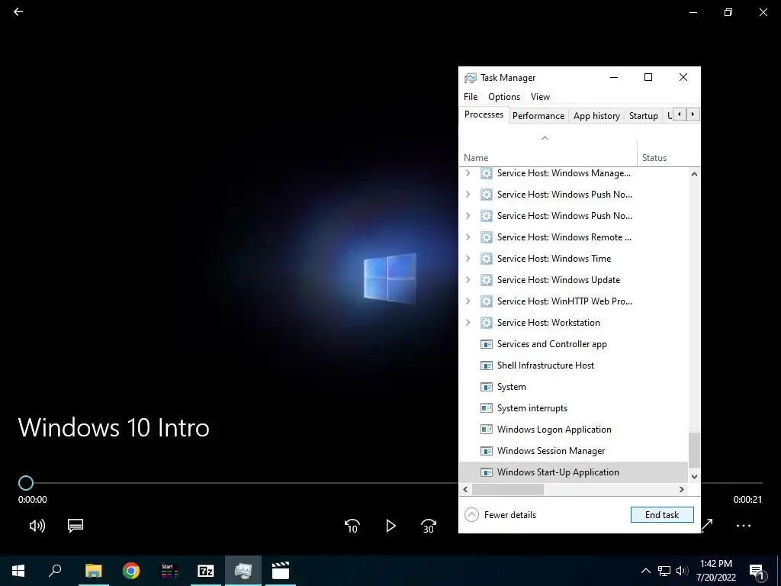The height and width of the screenshot is (586, 781).
Task: Expand Service Host: Workstation row
Action: click(468, 323)
